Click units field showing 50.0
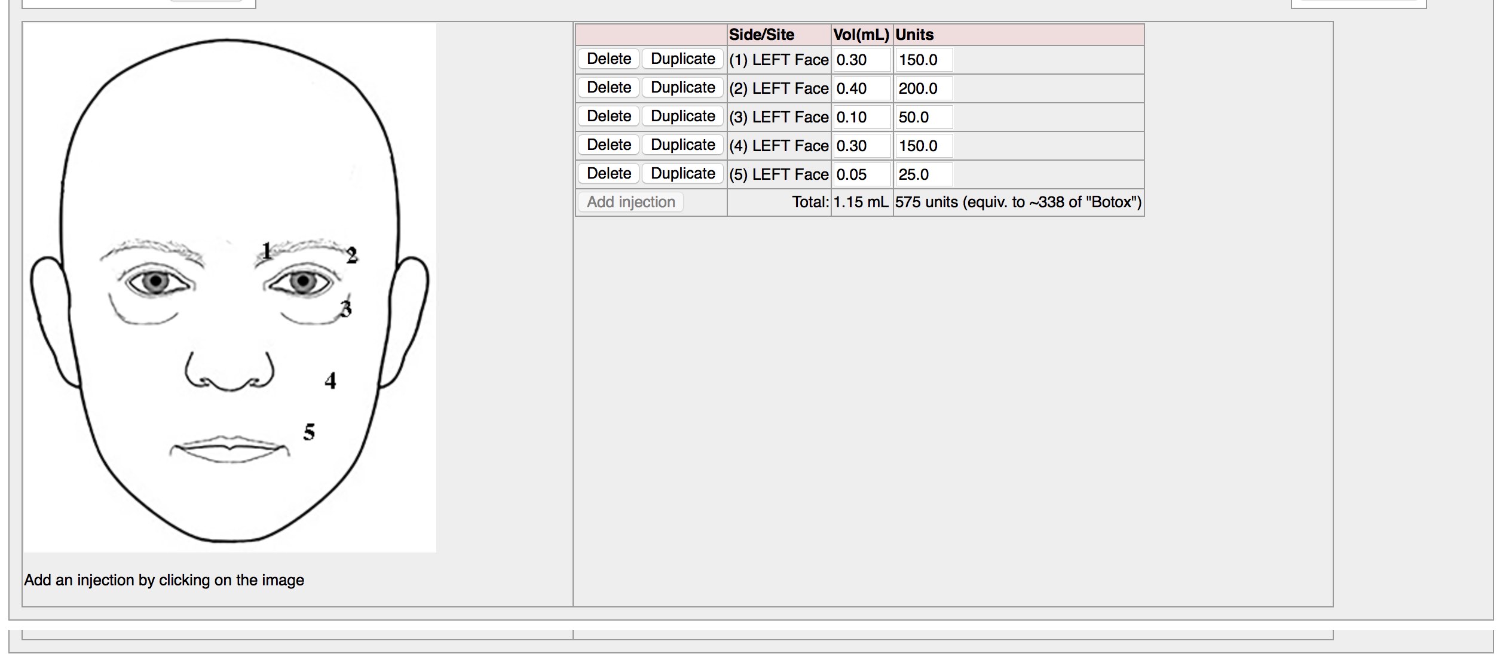 point(923,117)
